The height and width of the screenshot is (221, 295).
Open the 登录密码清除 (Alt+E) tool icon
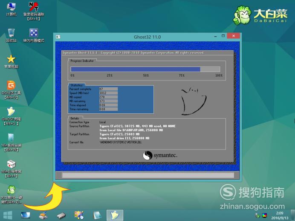pos(34,11)
